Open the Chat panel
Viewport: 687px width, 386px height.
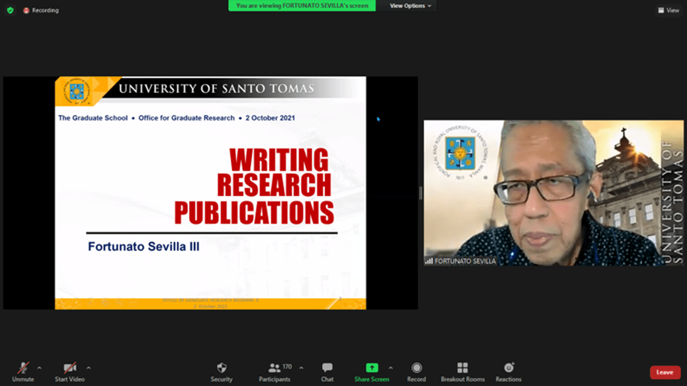(x=327, y=372)
